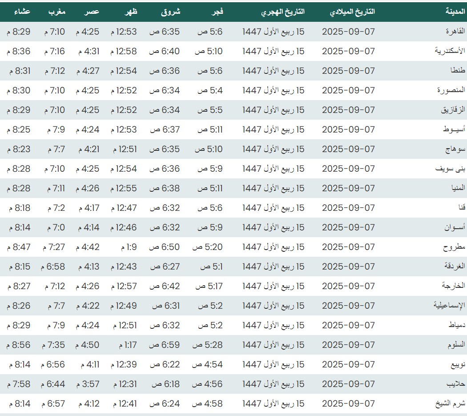
Task: Click the Isha time 8:56 for السلوم
Action: coord(19,345)
